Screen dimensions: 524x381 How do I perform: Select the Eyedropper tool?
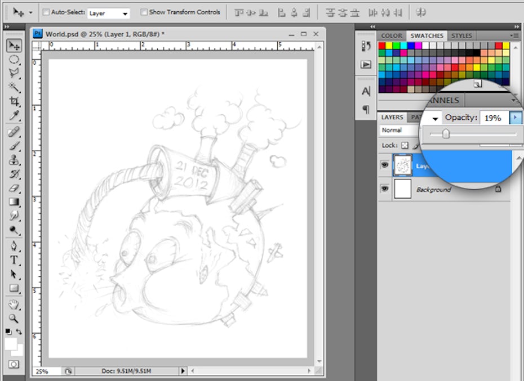pyautogui.click(x=14, y=116)
